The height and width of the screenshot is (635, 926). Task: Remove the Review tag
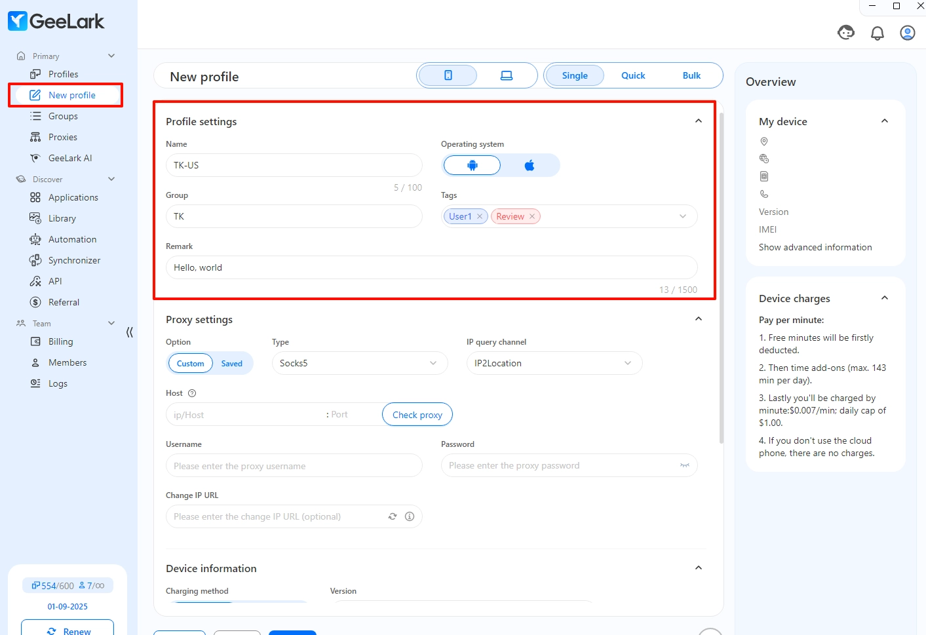point(532,216)
